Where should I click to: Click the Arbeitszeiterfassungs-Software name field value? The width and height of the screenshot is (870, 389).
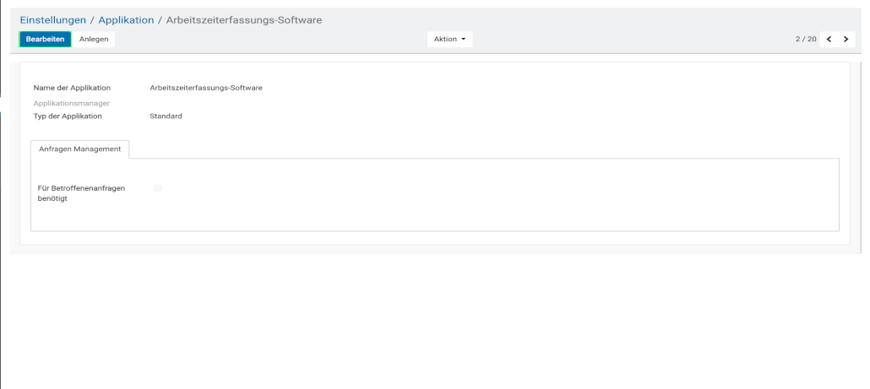[x=205, y=87]
